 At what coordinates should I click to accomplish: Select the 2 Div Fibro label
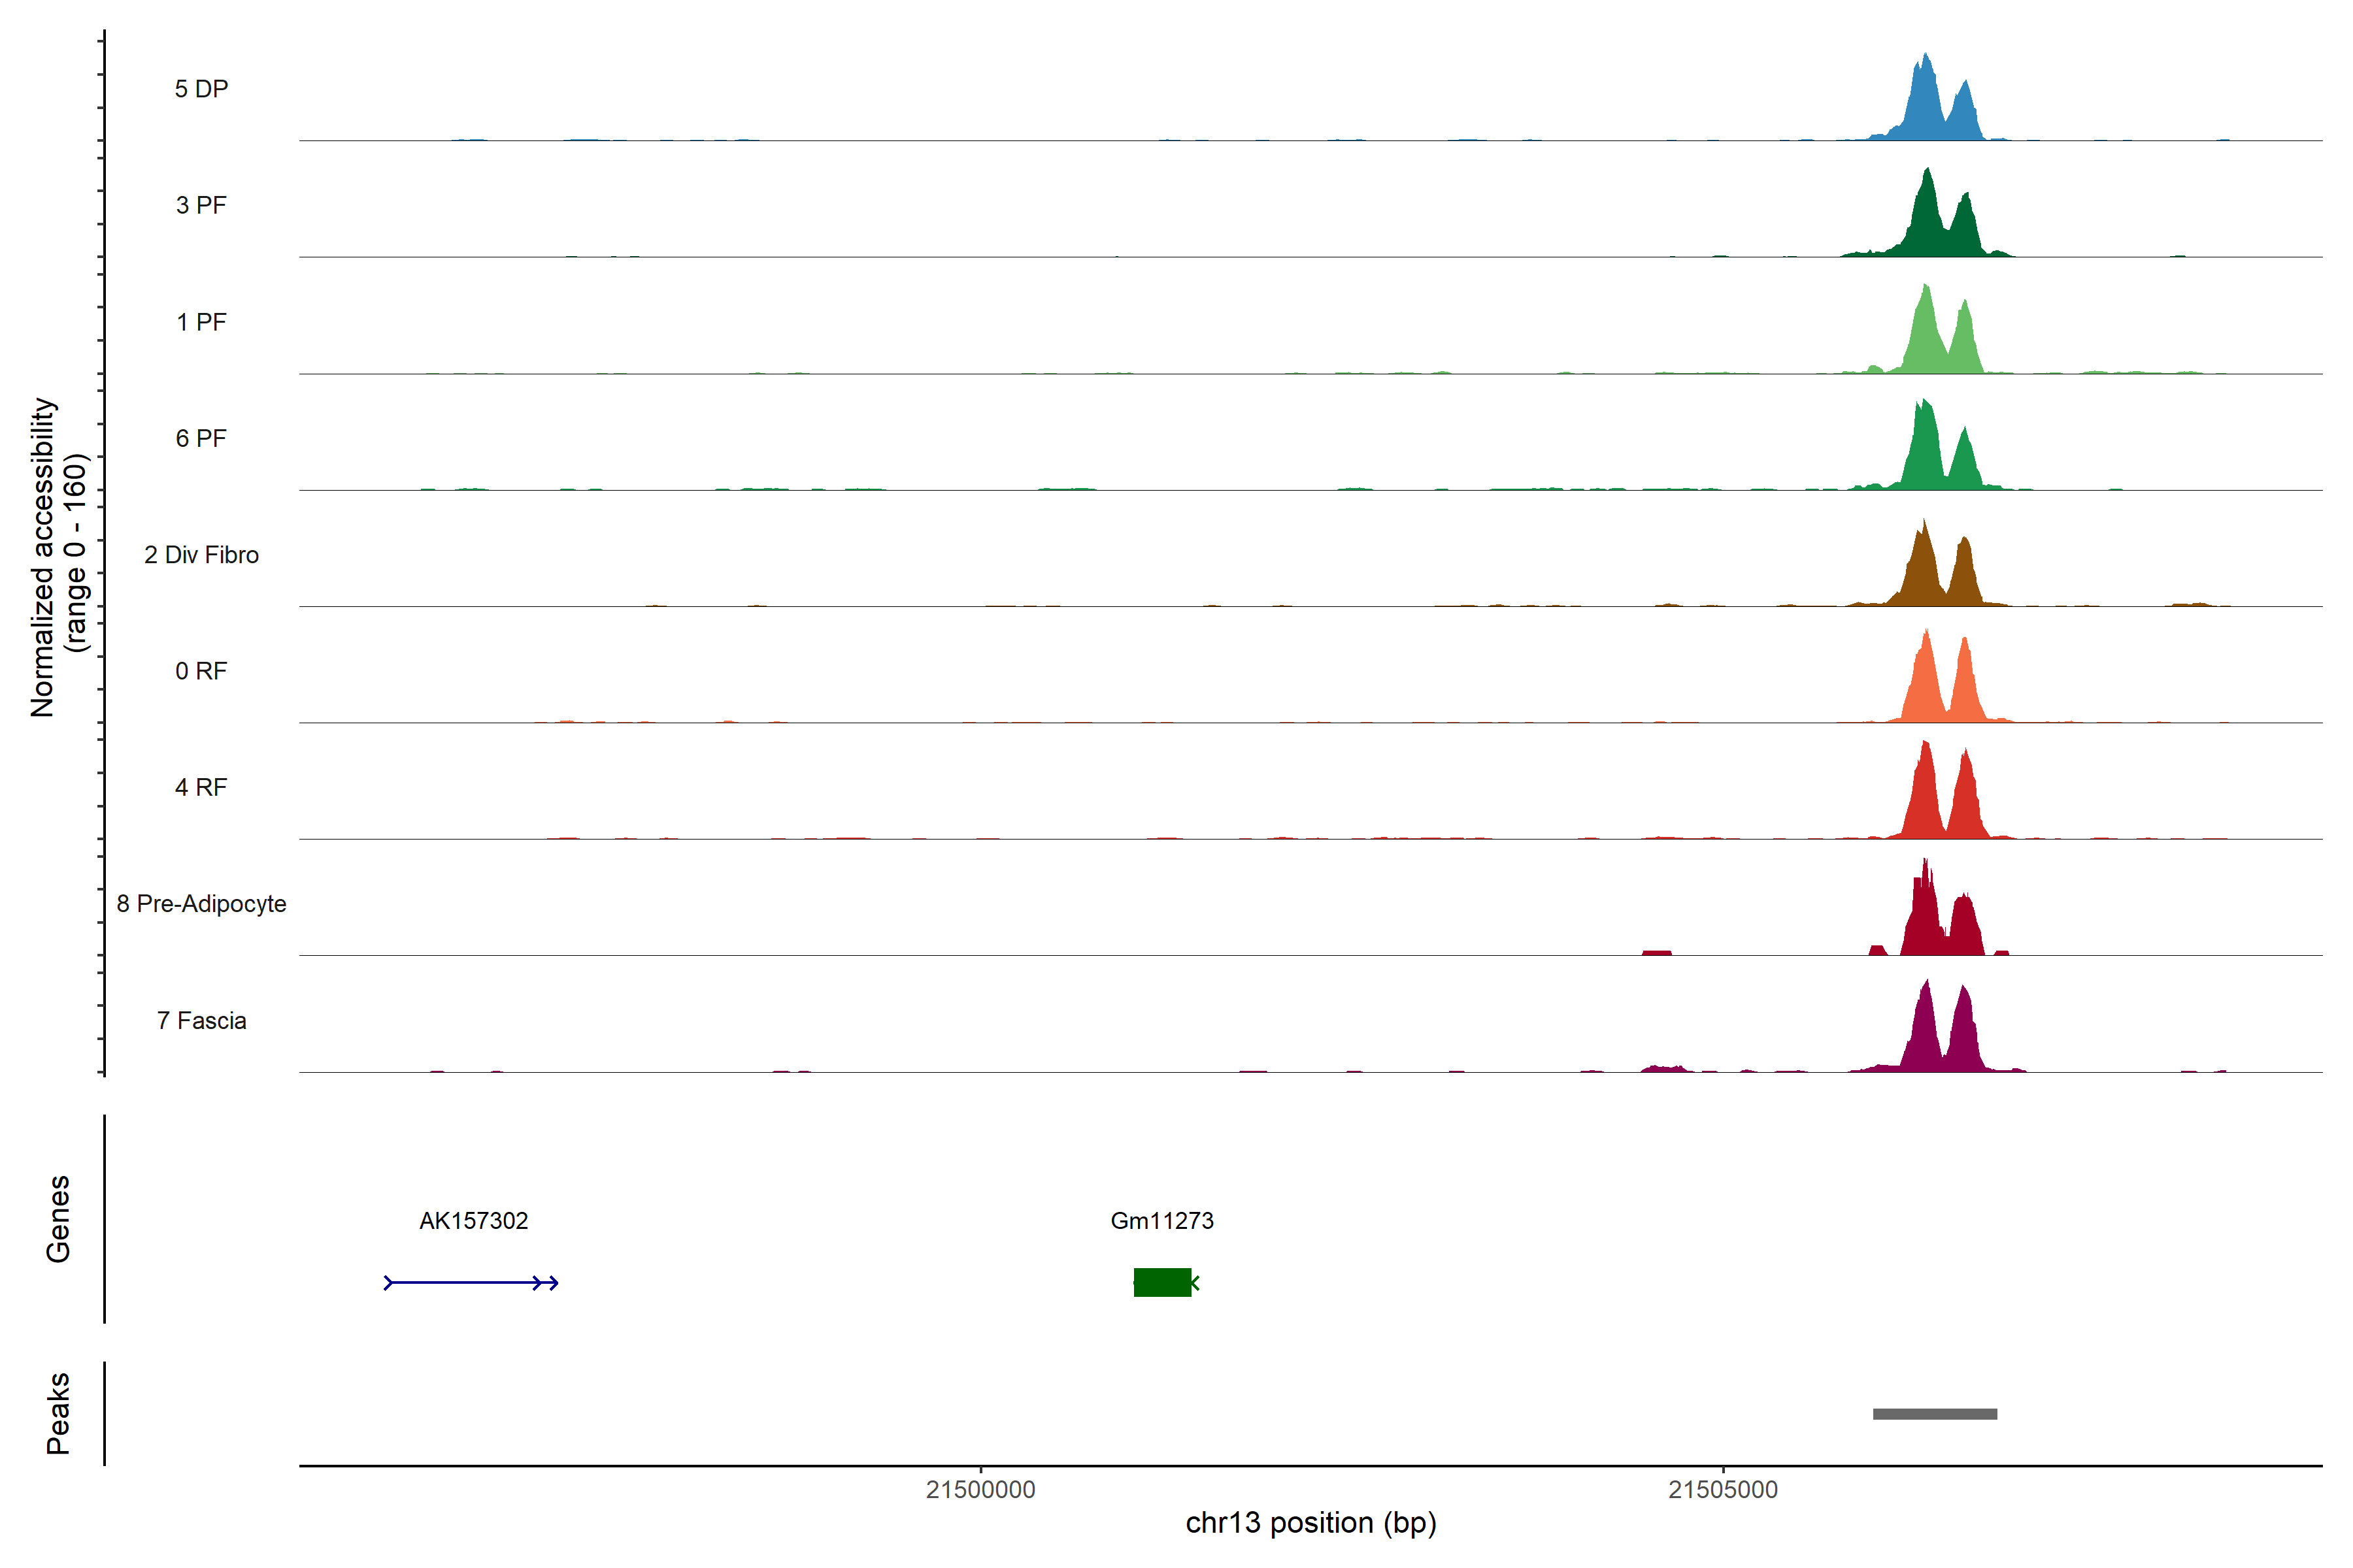point(201,555)
